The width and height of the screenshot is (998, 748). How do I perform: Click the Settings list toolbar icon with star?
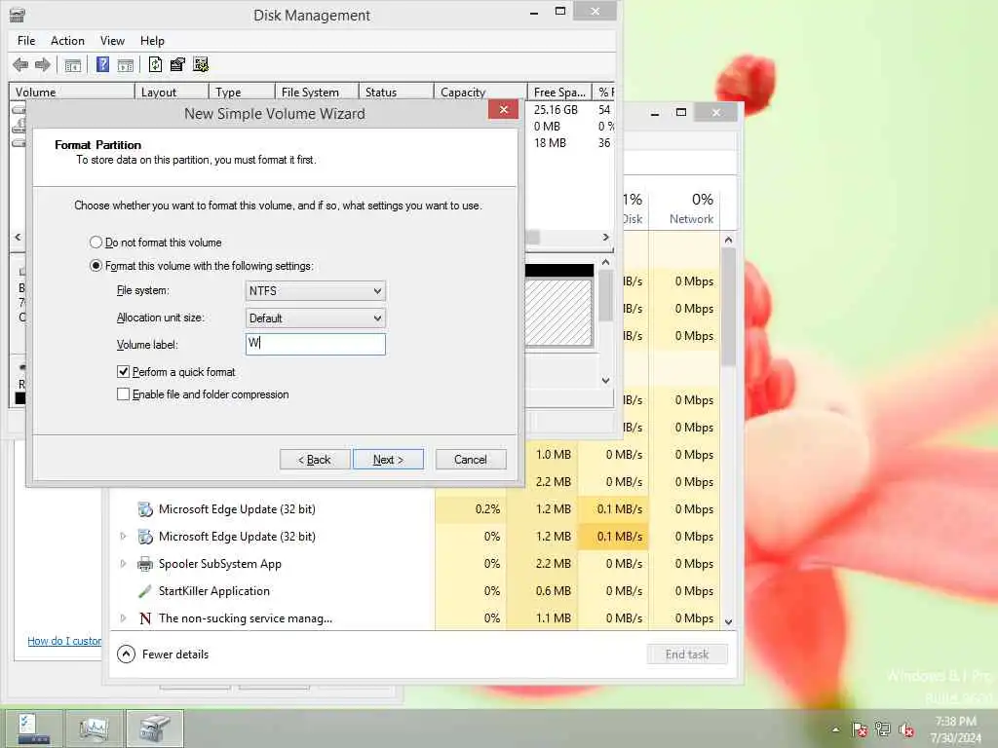(x=201, y=64)
